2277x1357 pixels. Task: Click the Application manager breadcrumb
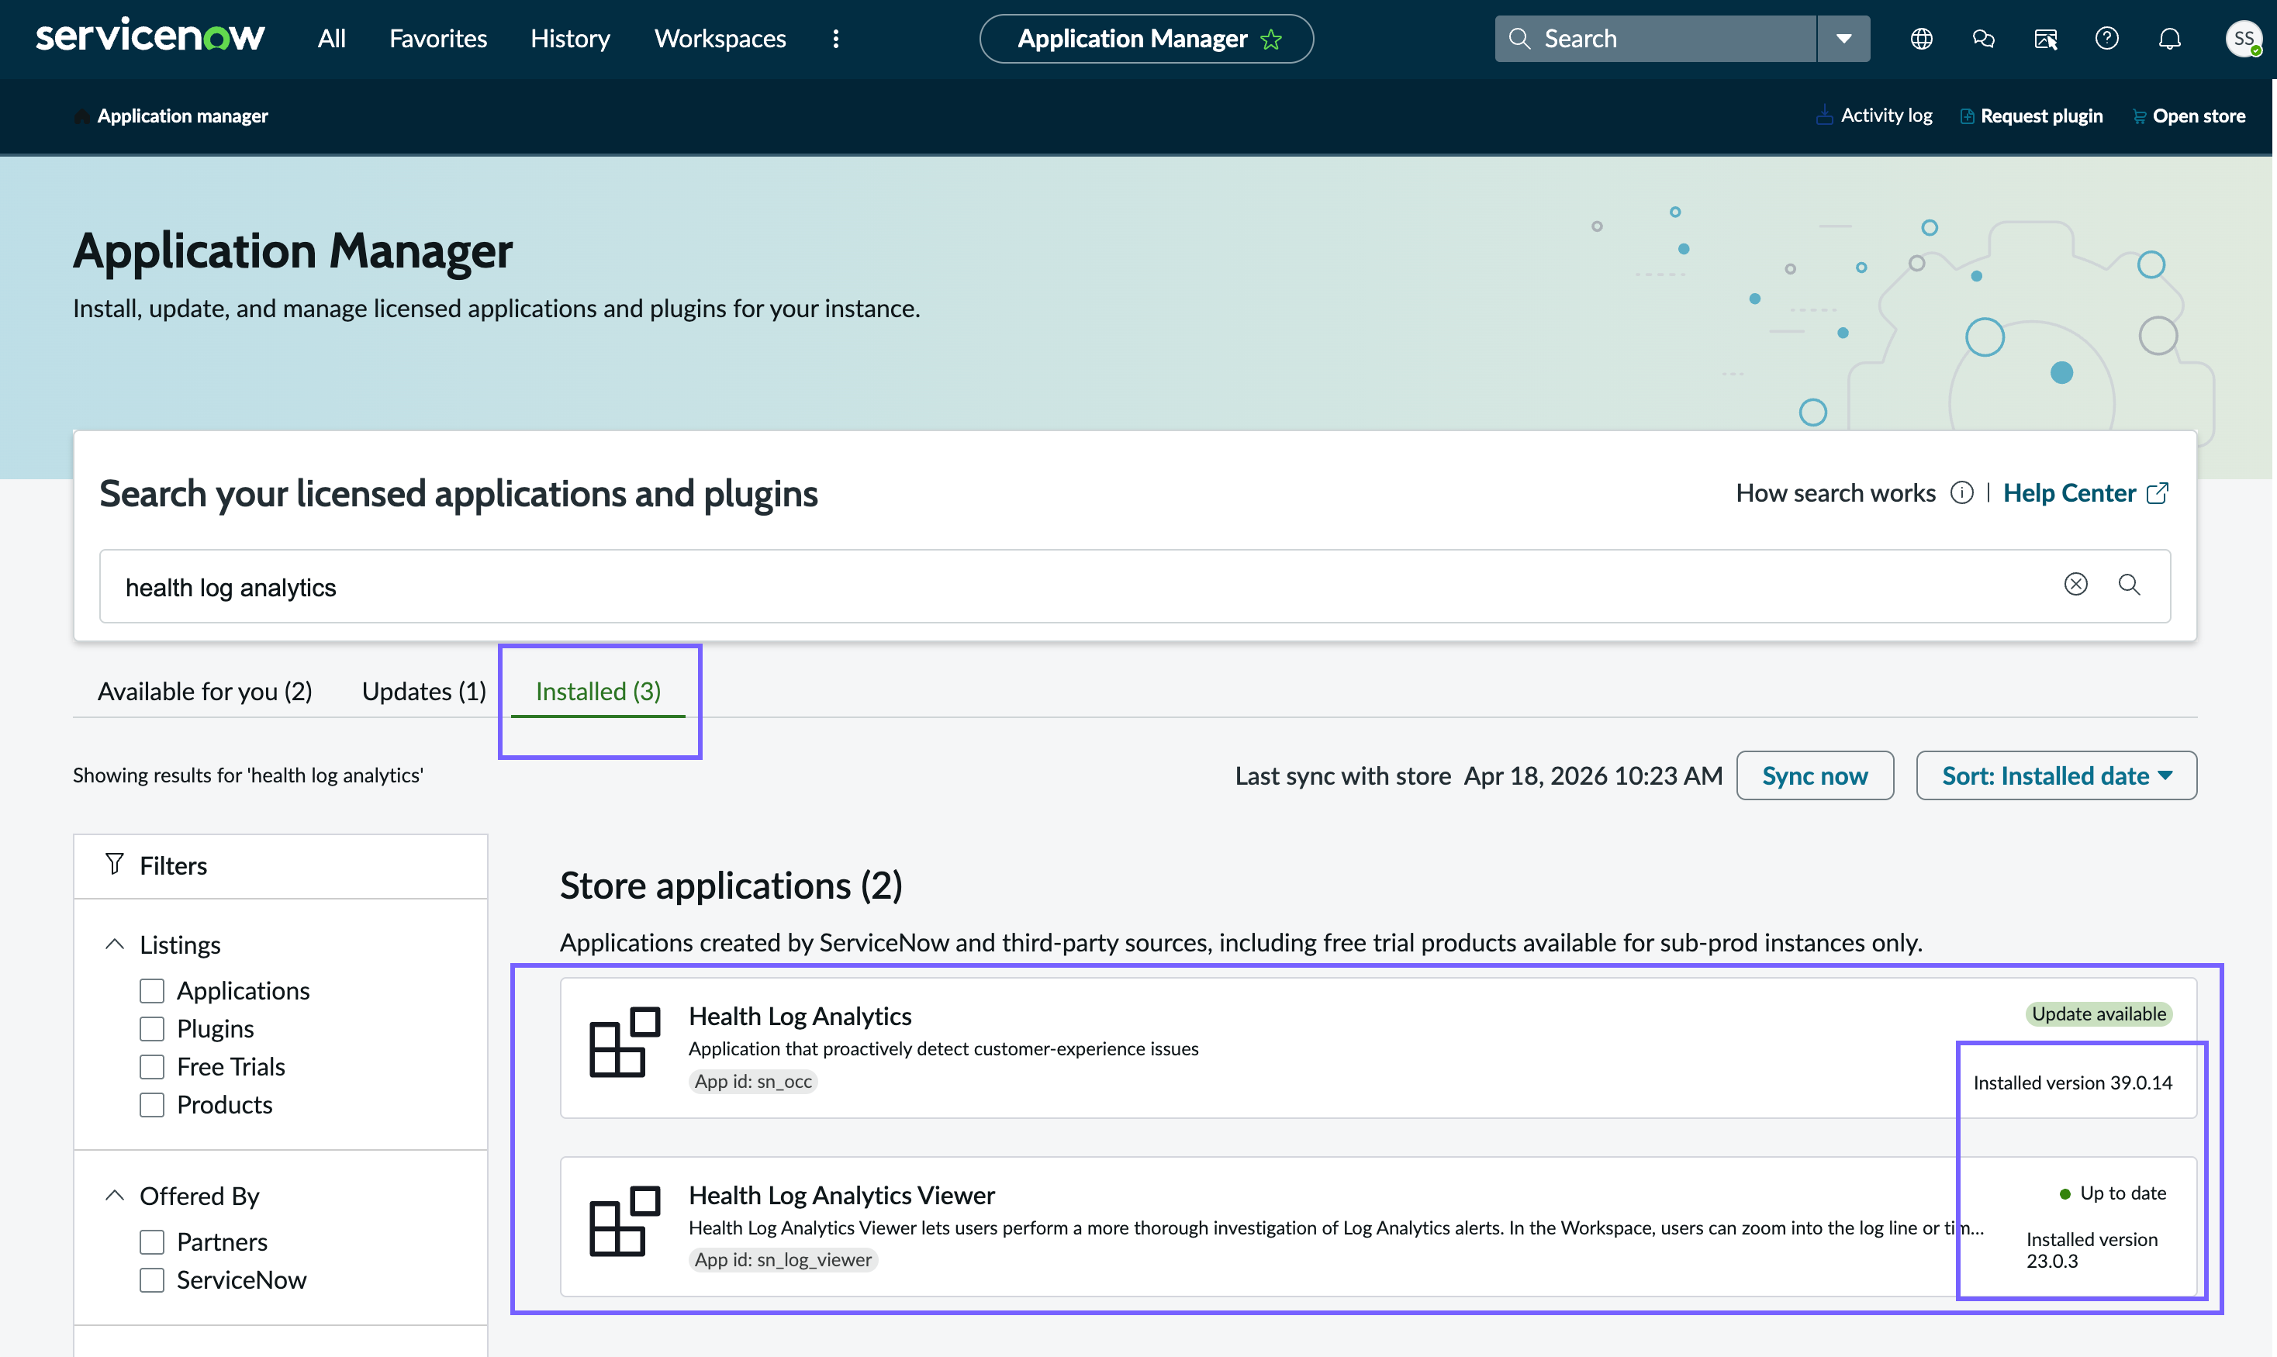(x=182, y=116)
